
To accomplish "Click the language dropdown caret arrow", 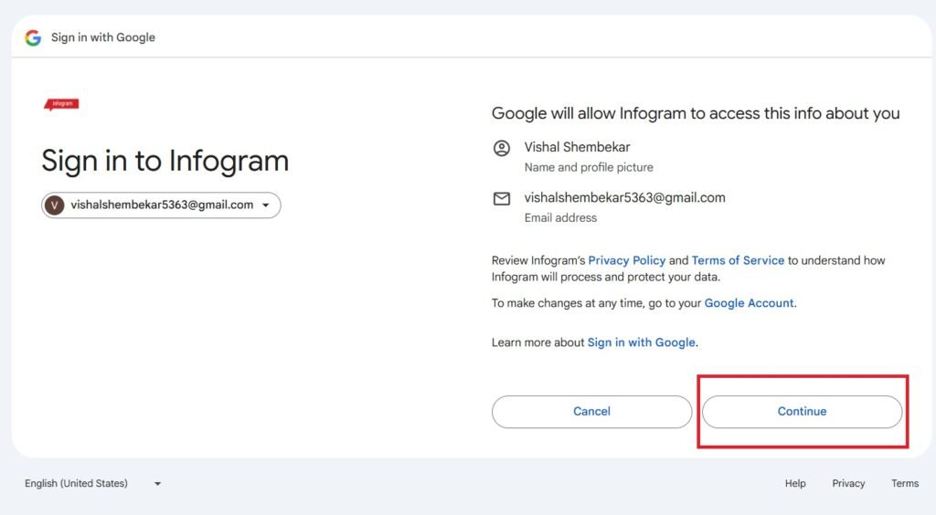I will pos(157,484).
